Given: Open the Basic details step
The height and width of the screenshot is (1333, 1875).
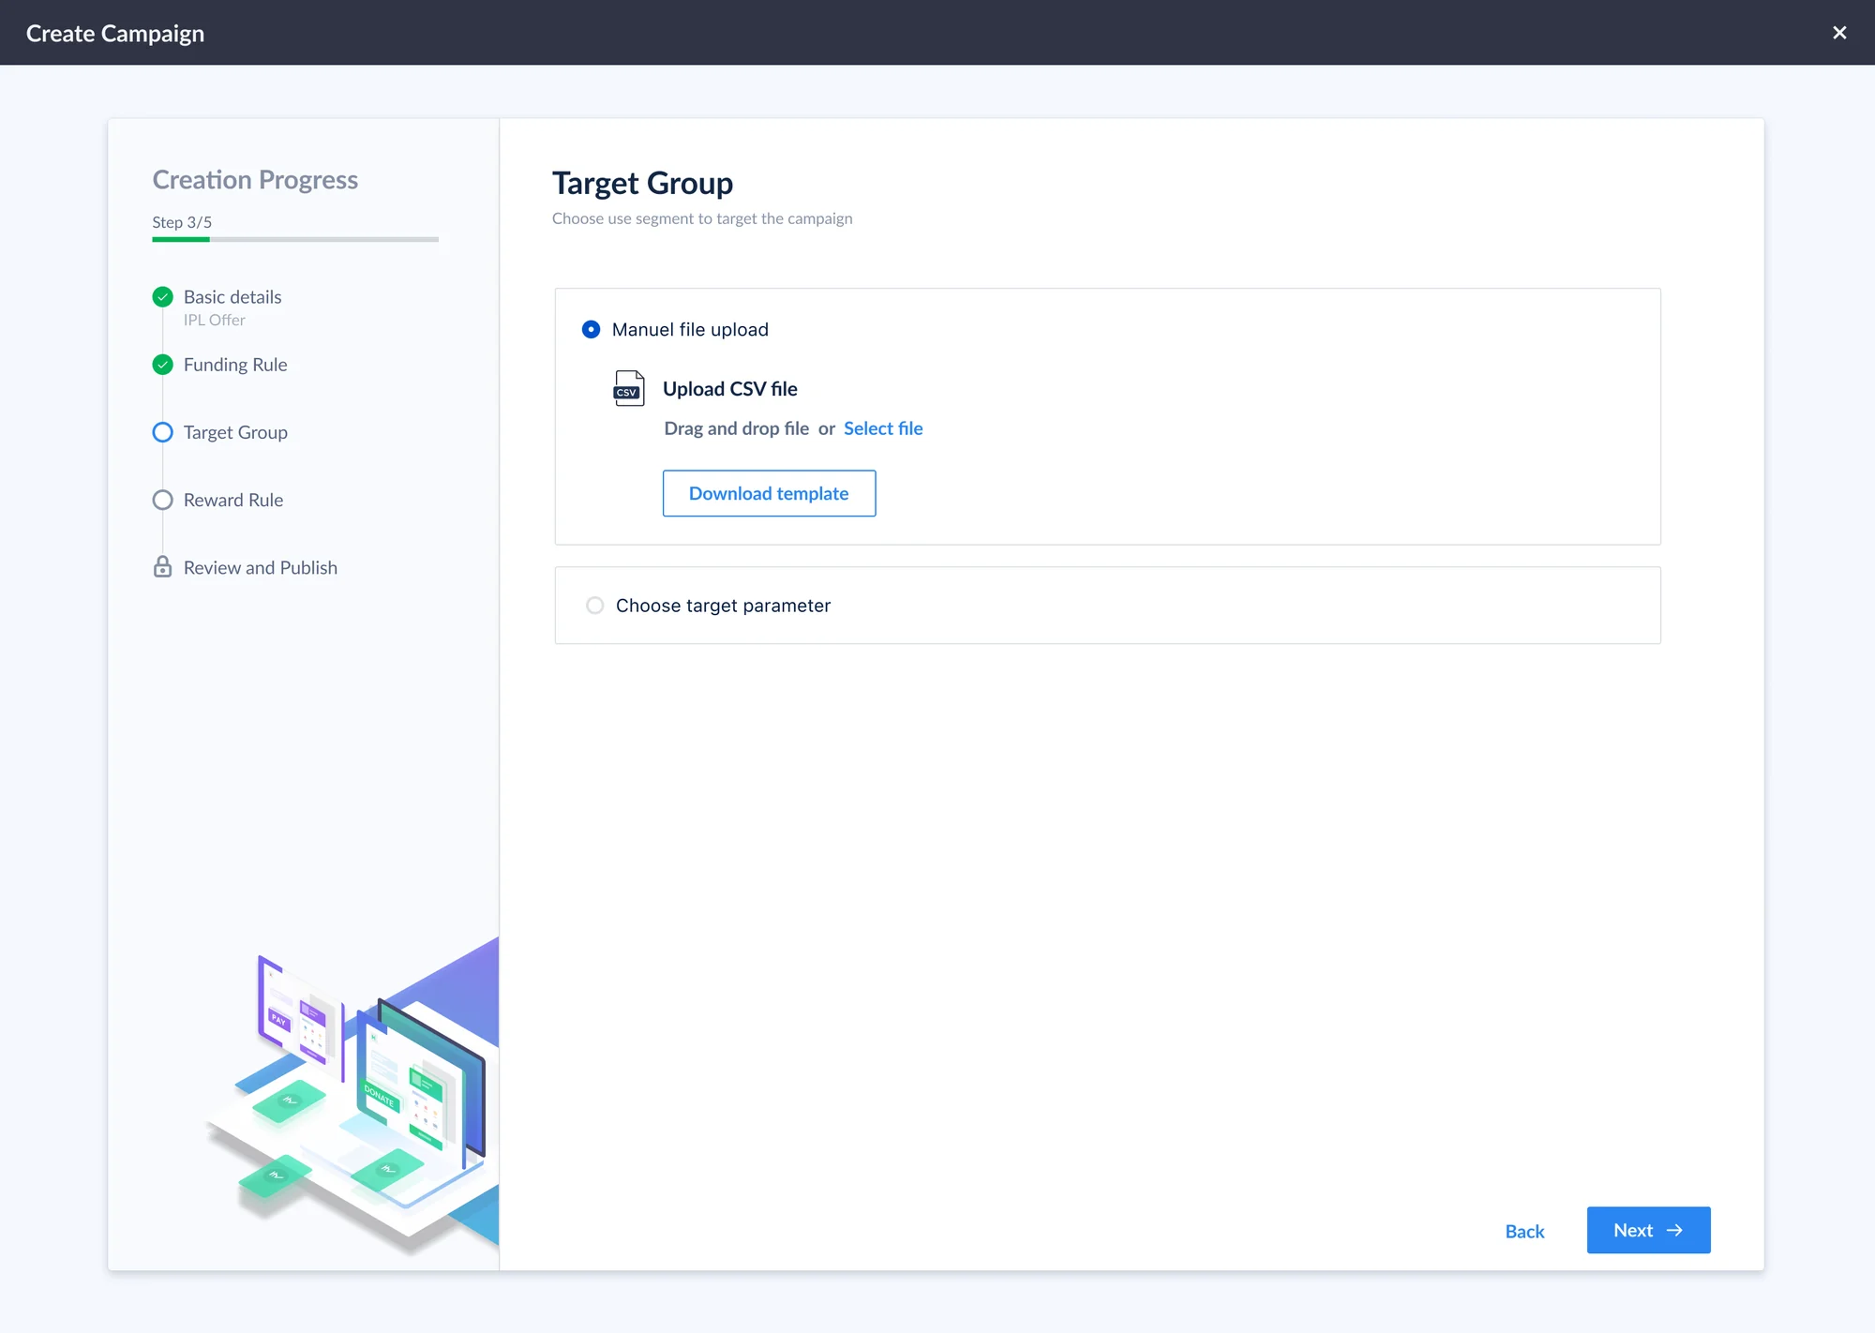Looking at the screenshot, I should 232,297.
